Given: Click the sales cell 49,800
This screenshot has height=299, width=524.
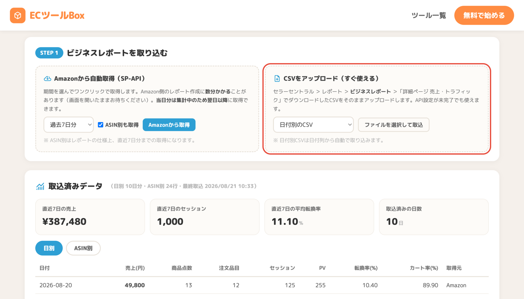Looking at the screenshot, I should pyautogui.click(x=135, y=285).
